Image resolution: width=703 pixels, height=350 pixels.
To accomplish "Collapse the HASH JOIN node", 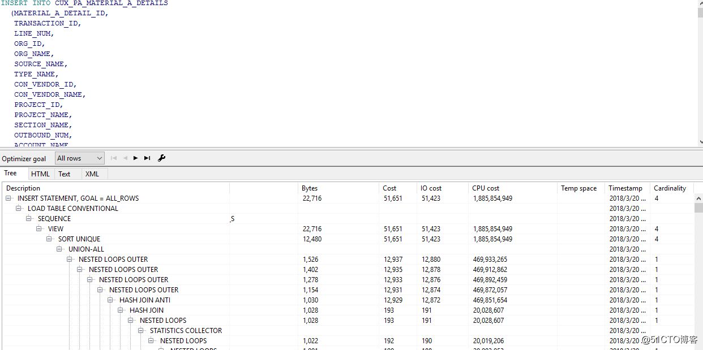I will pos(121,310).
